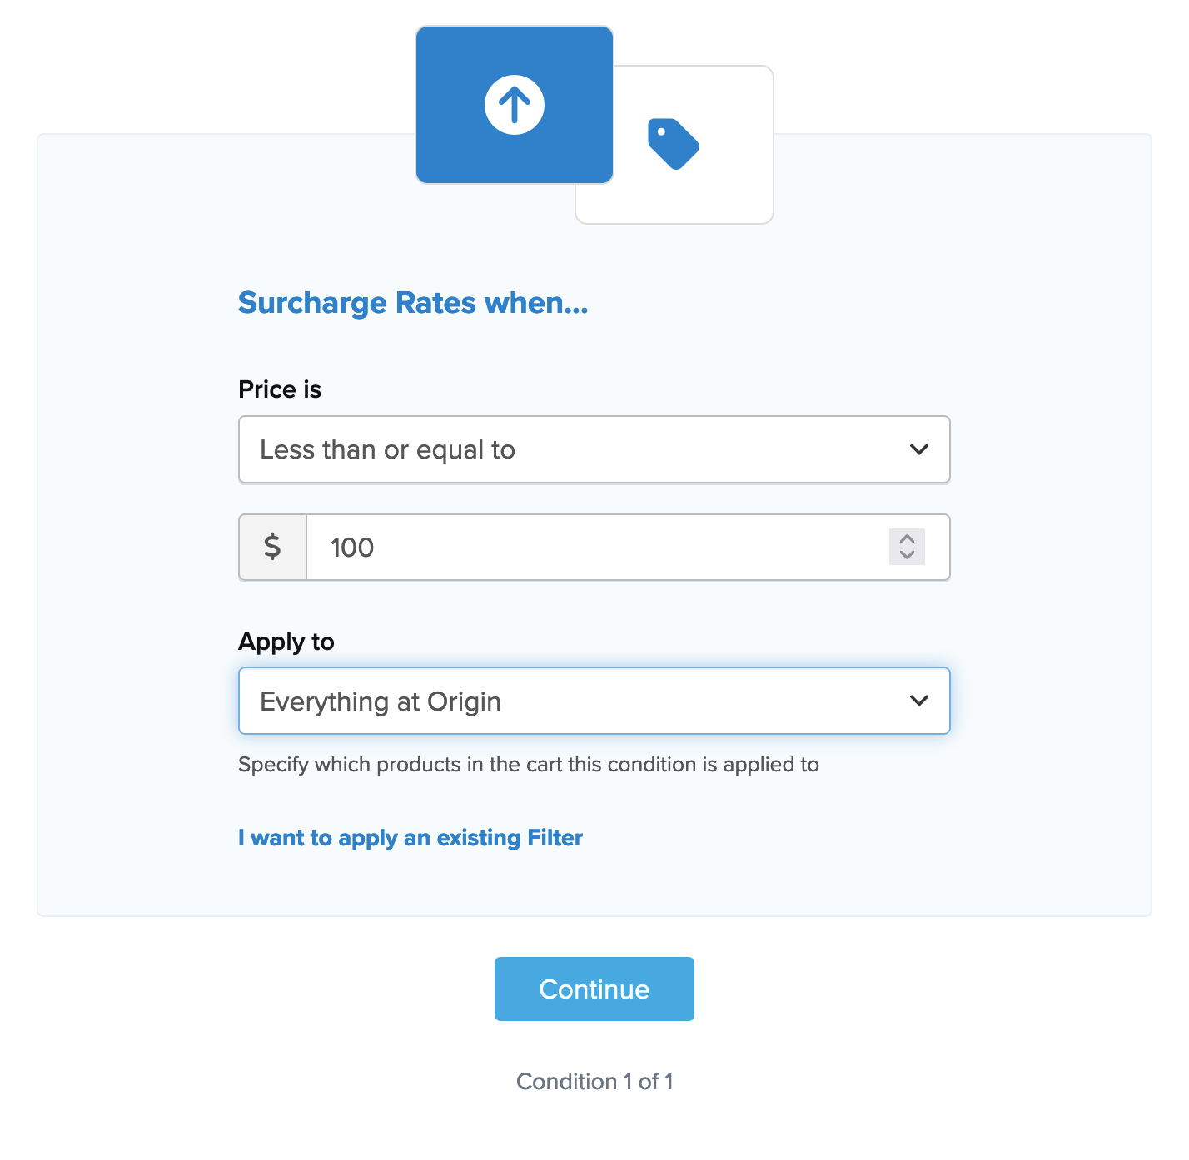Click the "Apply to" label

coord(286,642)
